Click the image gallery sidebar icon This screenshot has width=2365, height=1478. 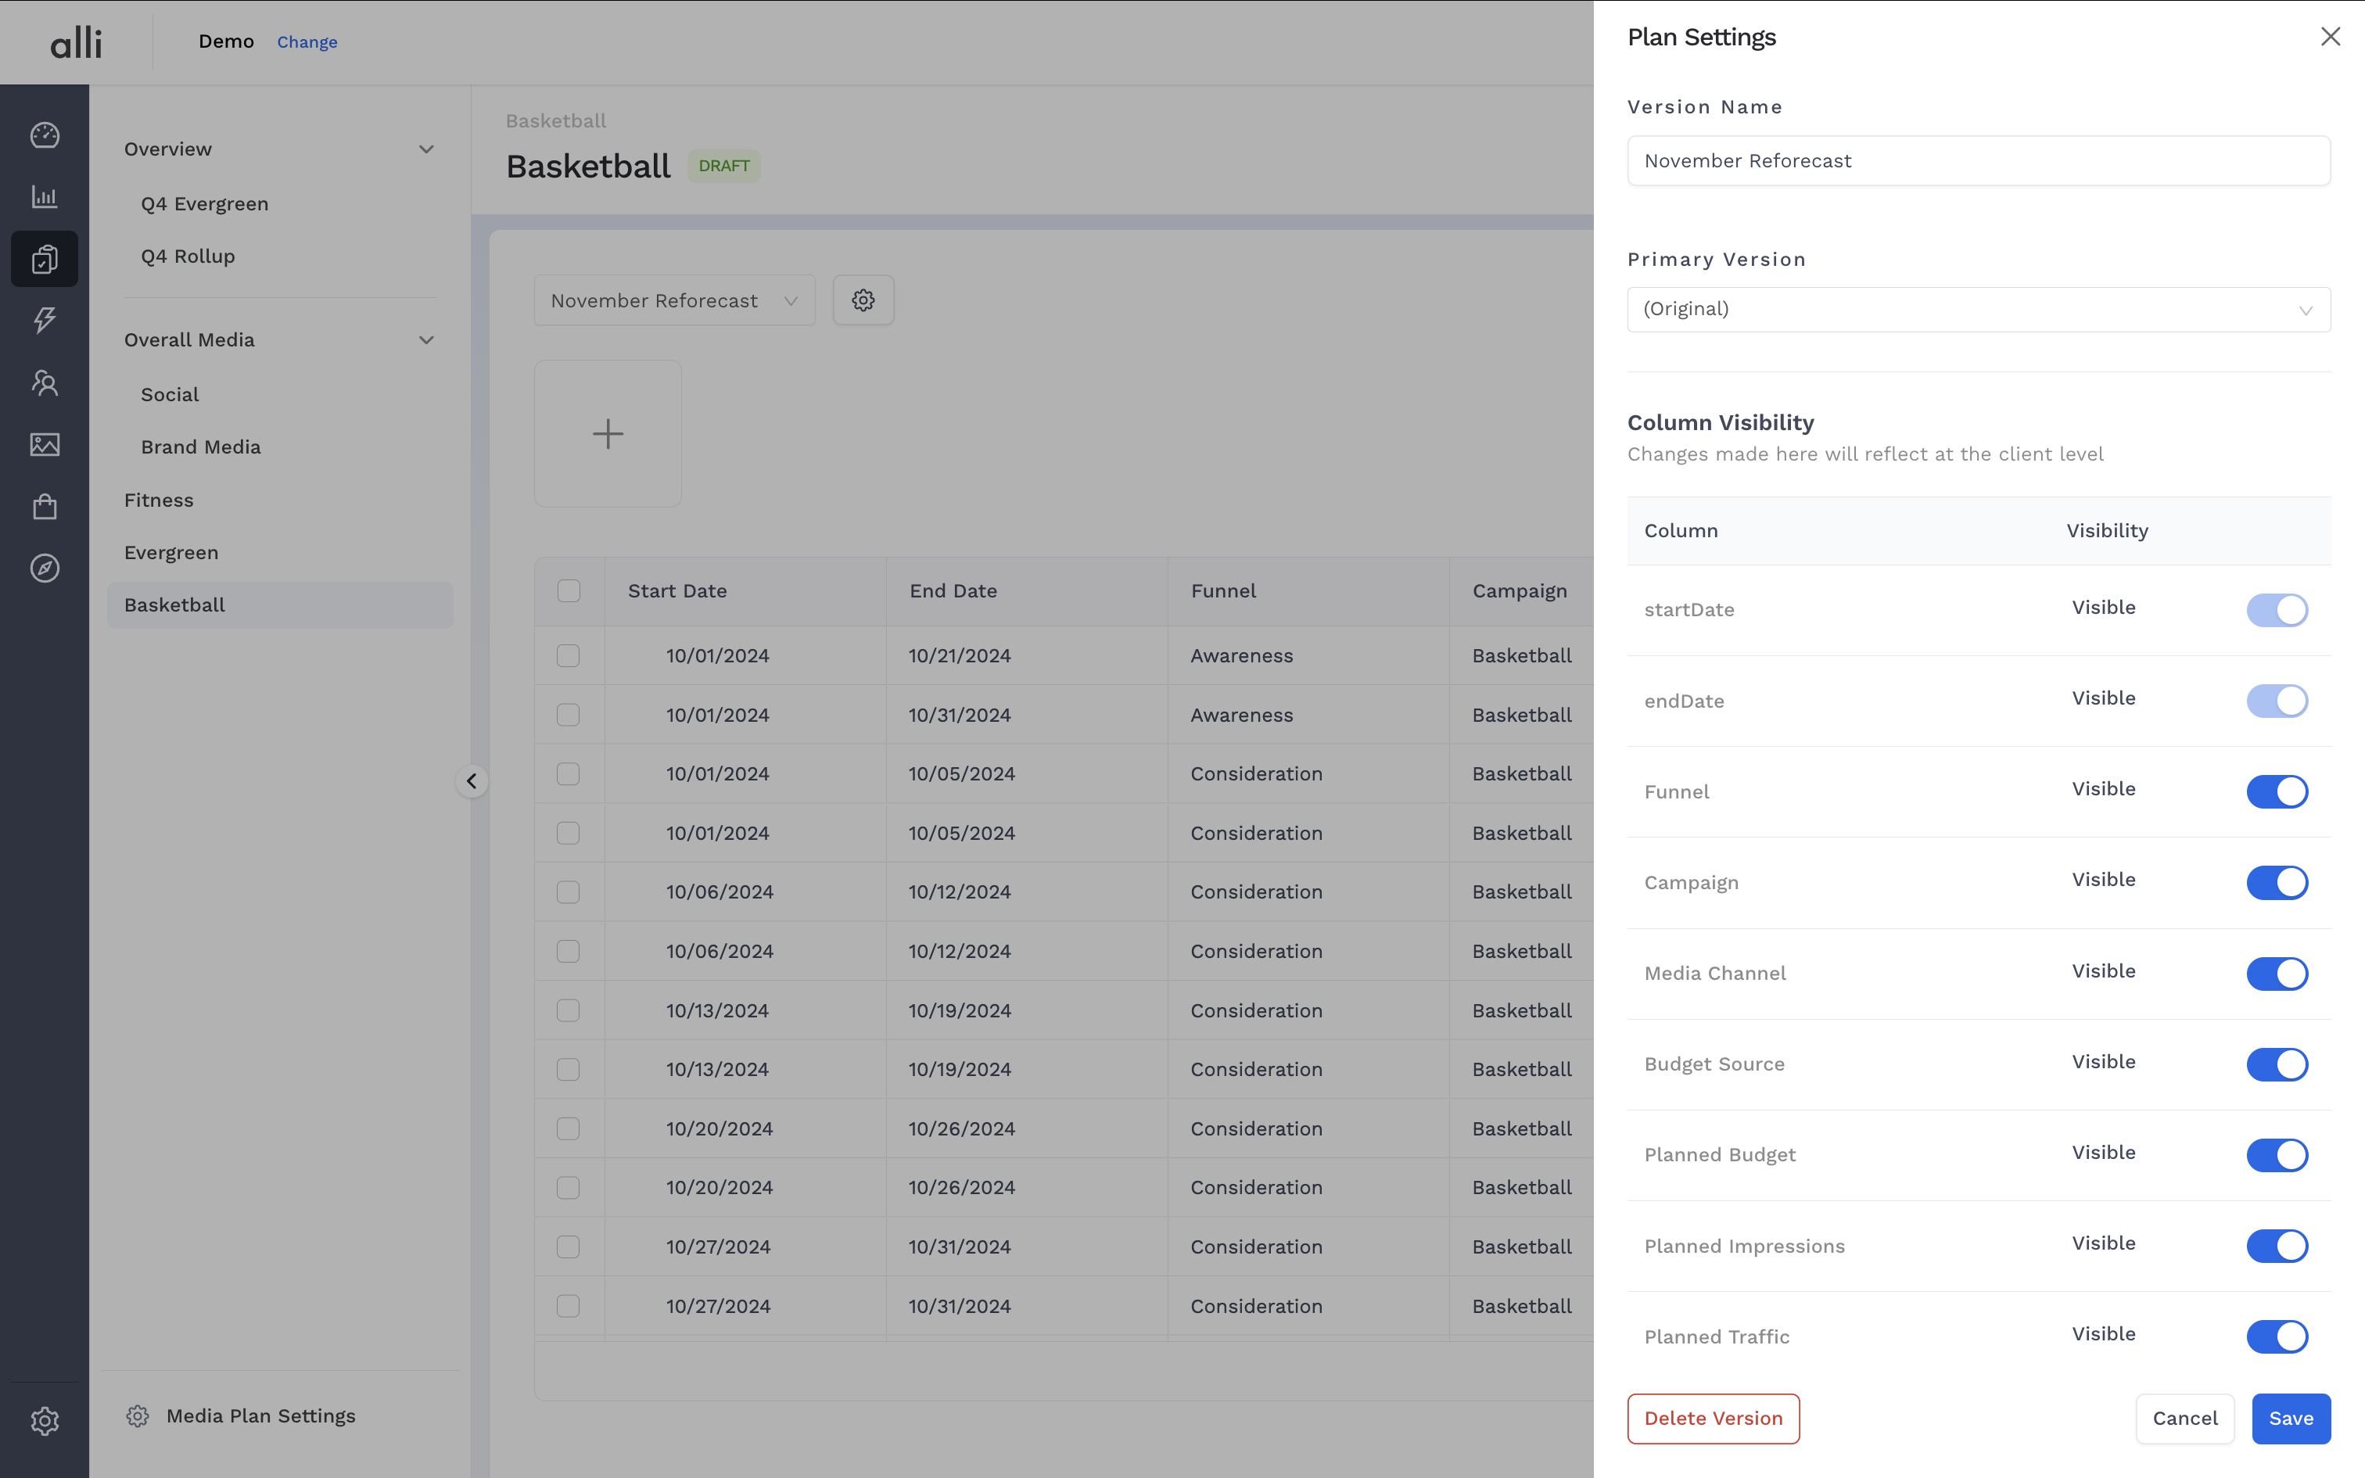[x=45, y=445]
